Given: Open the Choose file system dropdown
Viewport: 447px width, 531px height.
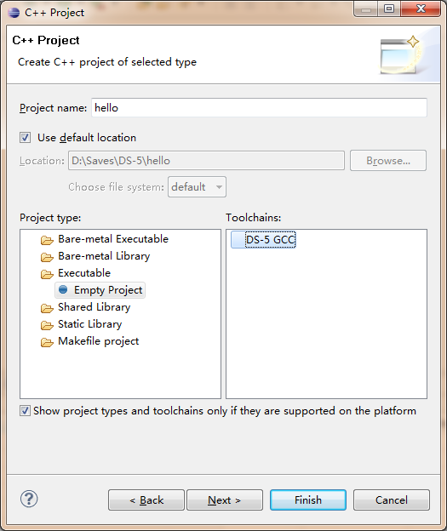Looking at the screenshot, I should click(197, 186).
